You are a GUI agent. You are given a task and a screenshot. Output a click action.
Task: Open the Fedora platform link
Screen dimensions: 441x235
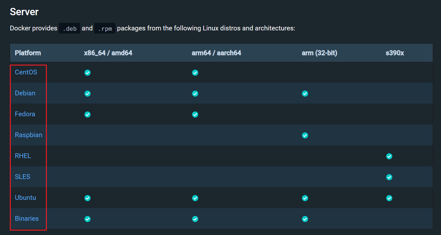[25, 114]
